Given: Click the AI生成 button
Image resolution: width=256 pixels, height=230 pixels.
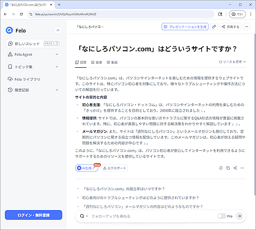Looking at the screenshot, I should (x=86, y=168).
